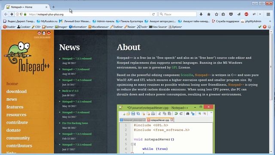Open the Forms dropdown menu
The image size is (275, 155).
point(48,27)
